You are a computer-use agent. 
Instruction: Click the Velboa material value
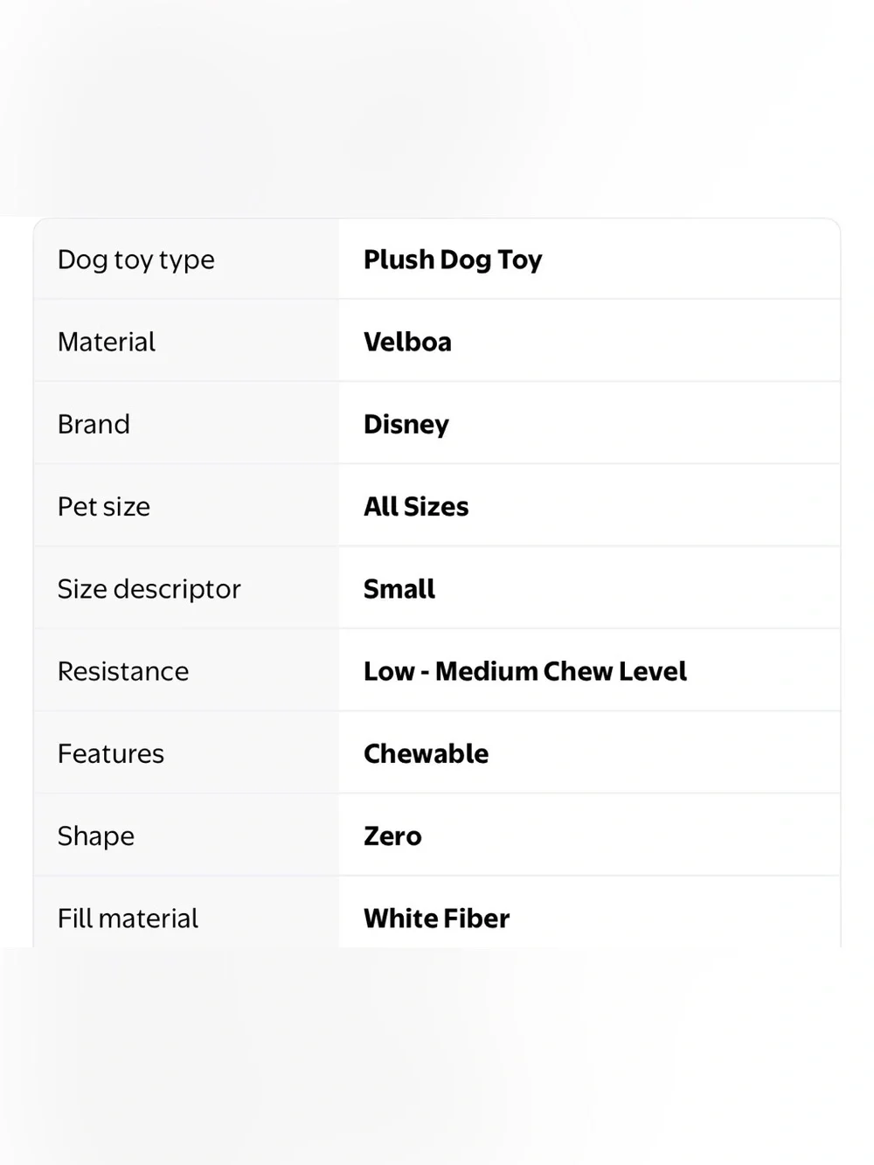pyautogui.click(x=407, y=342)
